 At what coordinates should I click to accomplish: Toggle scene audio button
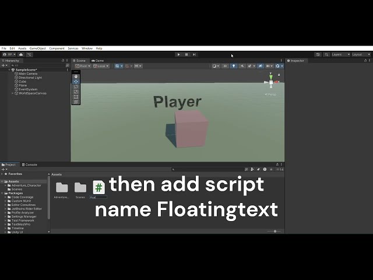pos(242,66)
